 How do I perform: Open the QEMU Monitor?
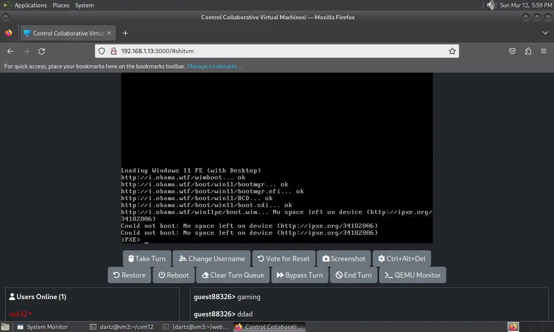click(412, 275)
